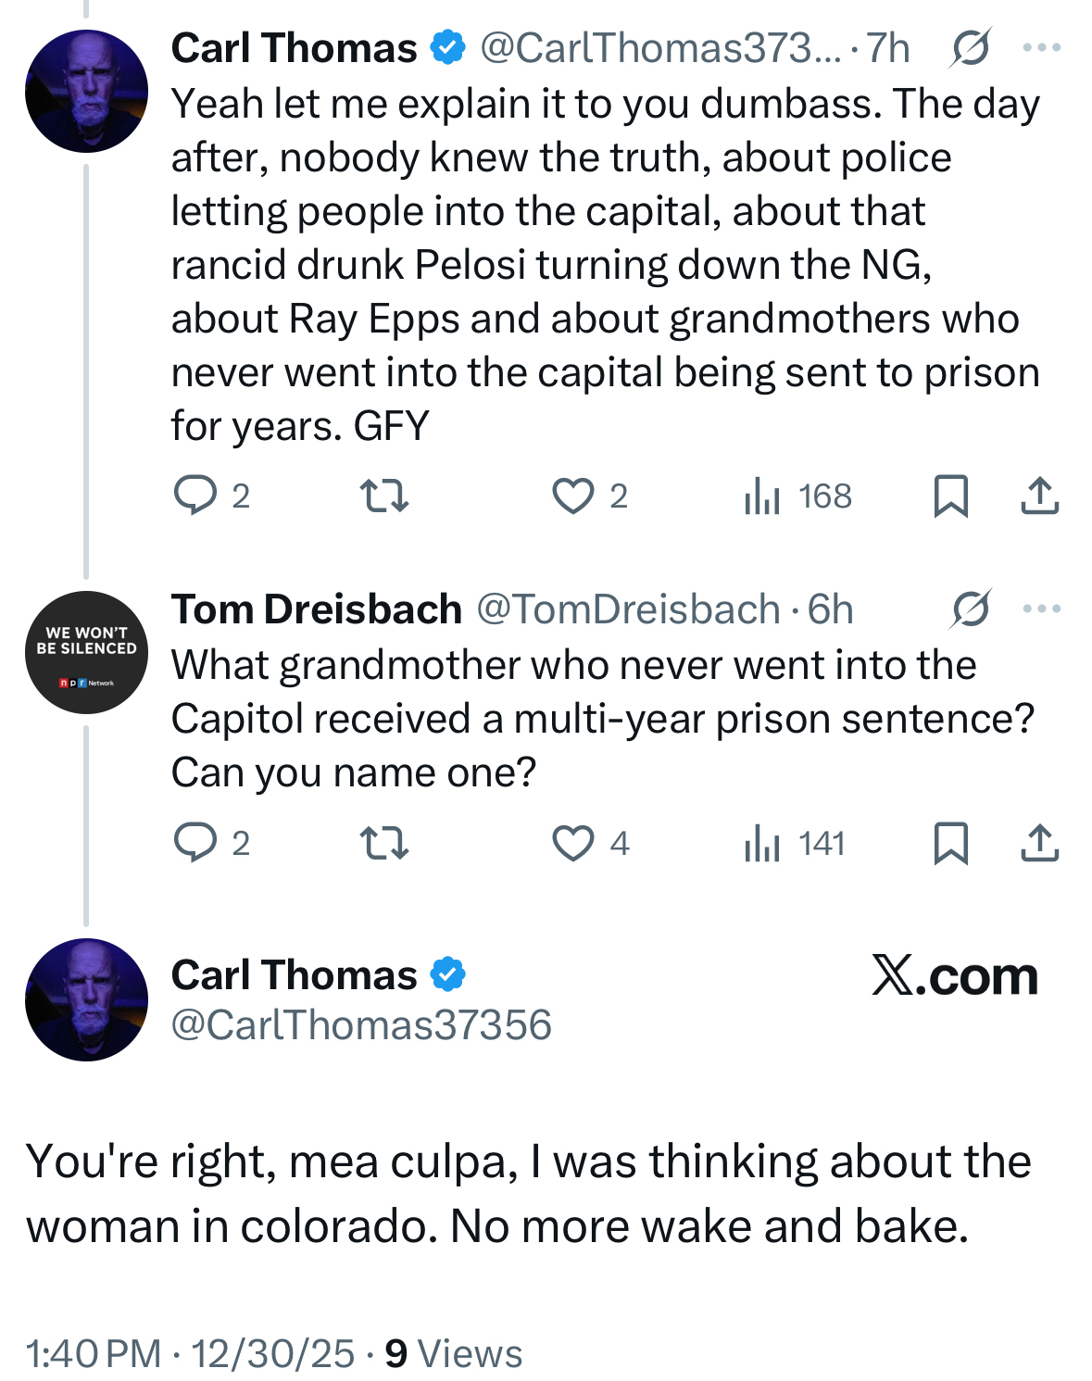Bookmark Tom Dreisbach's tweet
The image size is (1092, 1381).
[x=950, y=843]
